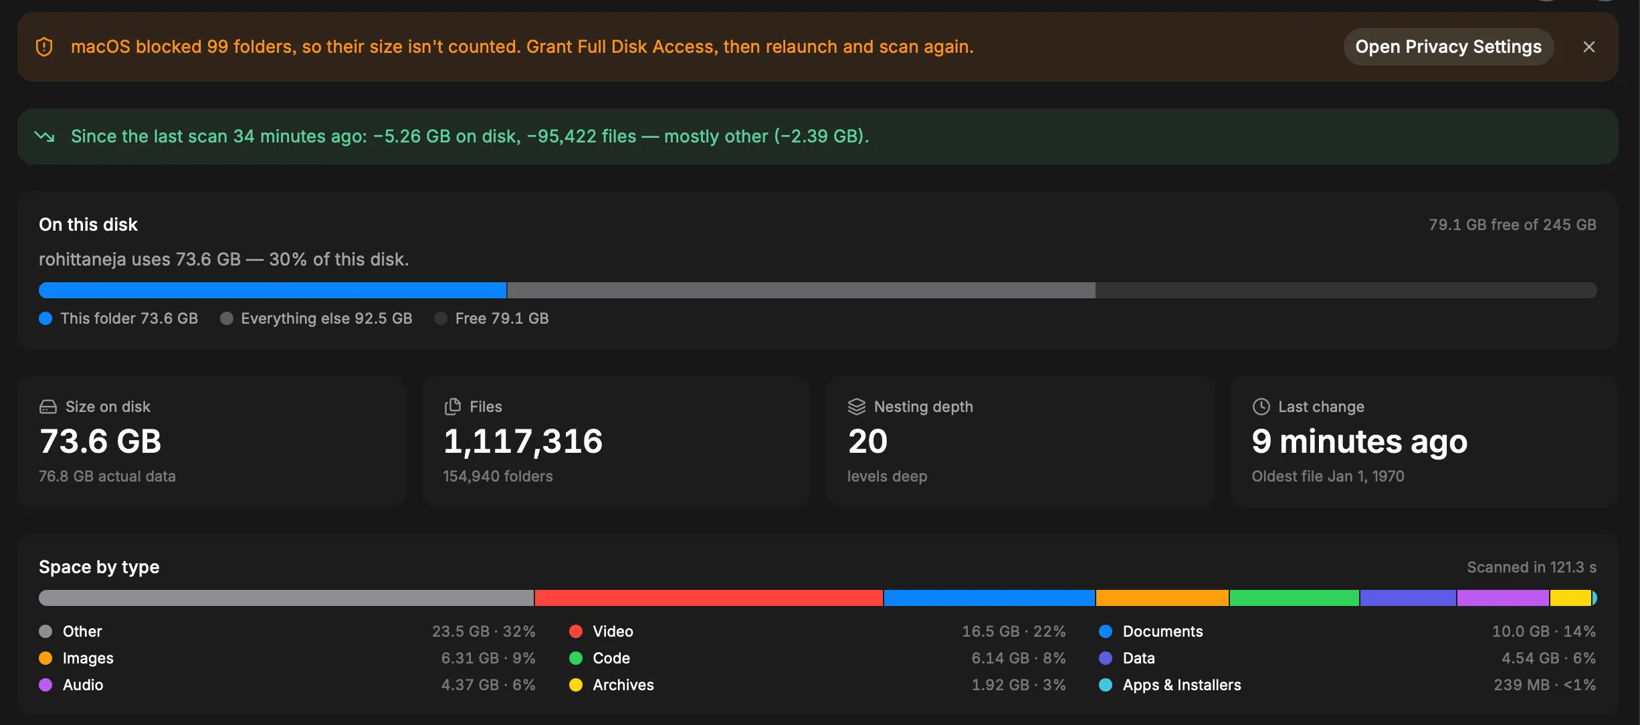The image size is (1640, 725).
Task: Click the 'Space by type' heading
Action: tap(99, 567)
